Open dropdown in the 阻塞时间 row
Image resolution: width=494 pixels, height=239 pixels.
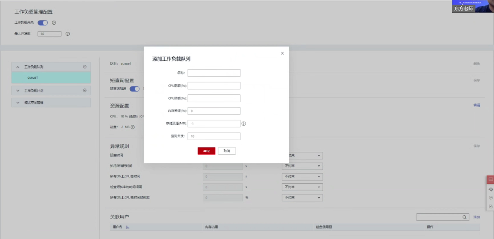point(306,155)
